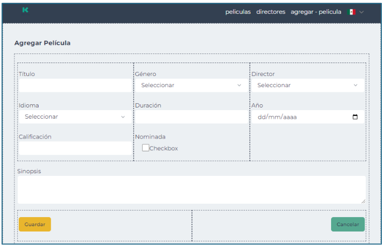This screenshot has height=247, width=384.
Task: Go to the peliculas menu item
Action: click(x=237, y=12)
